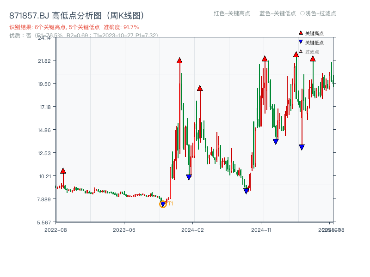Click the T1 annotation label

(171, 202)
